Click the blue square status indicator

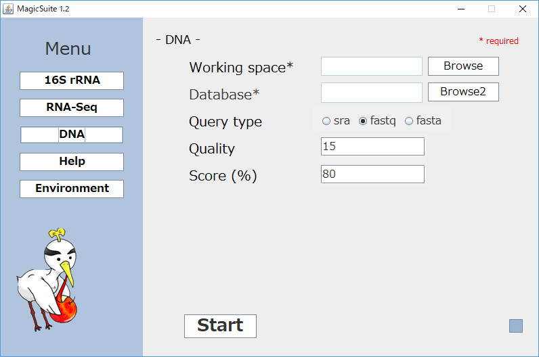[x=515, y=326]
